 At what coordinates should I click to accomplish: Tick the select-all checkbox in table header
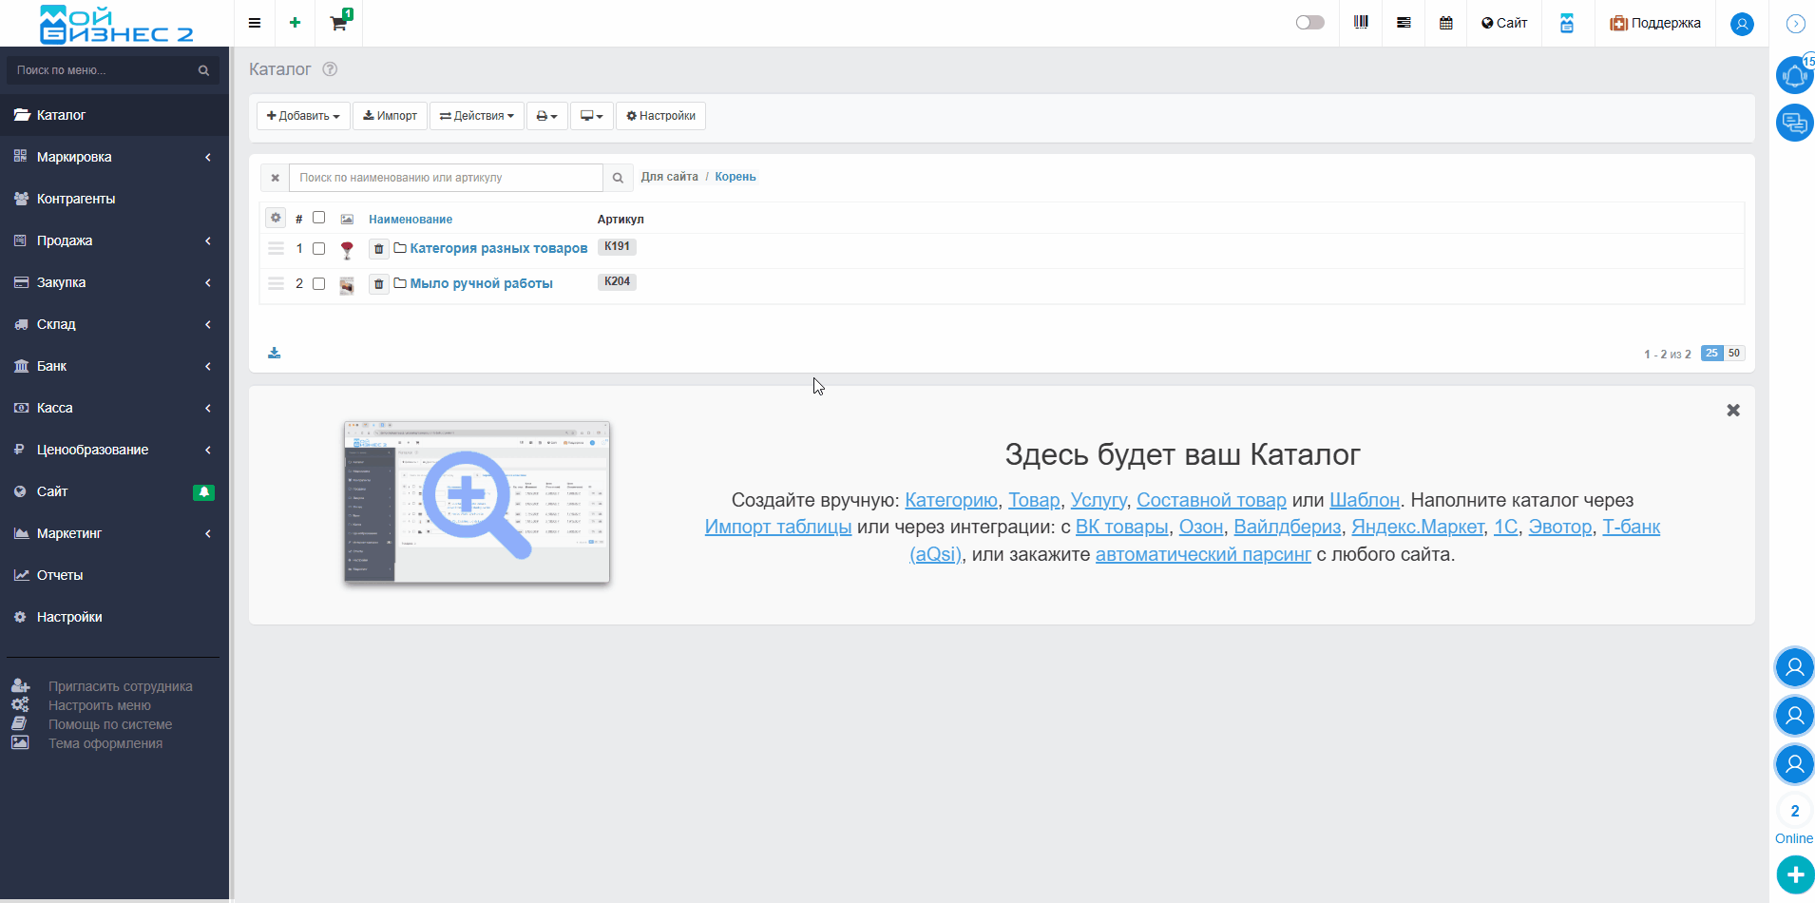coord(319,218)
